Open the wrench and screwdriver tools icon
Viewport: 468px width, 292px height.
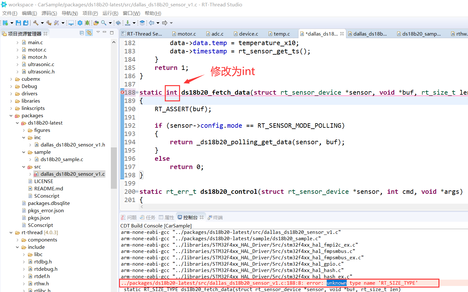(57, 23)
